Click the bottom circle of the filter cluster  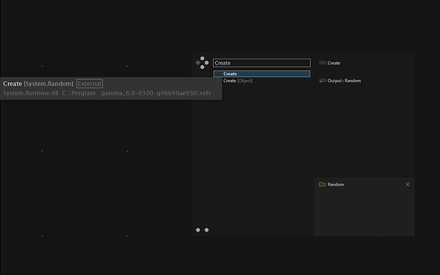point(202,67)
